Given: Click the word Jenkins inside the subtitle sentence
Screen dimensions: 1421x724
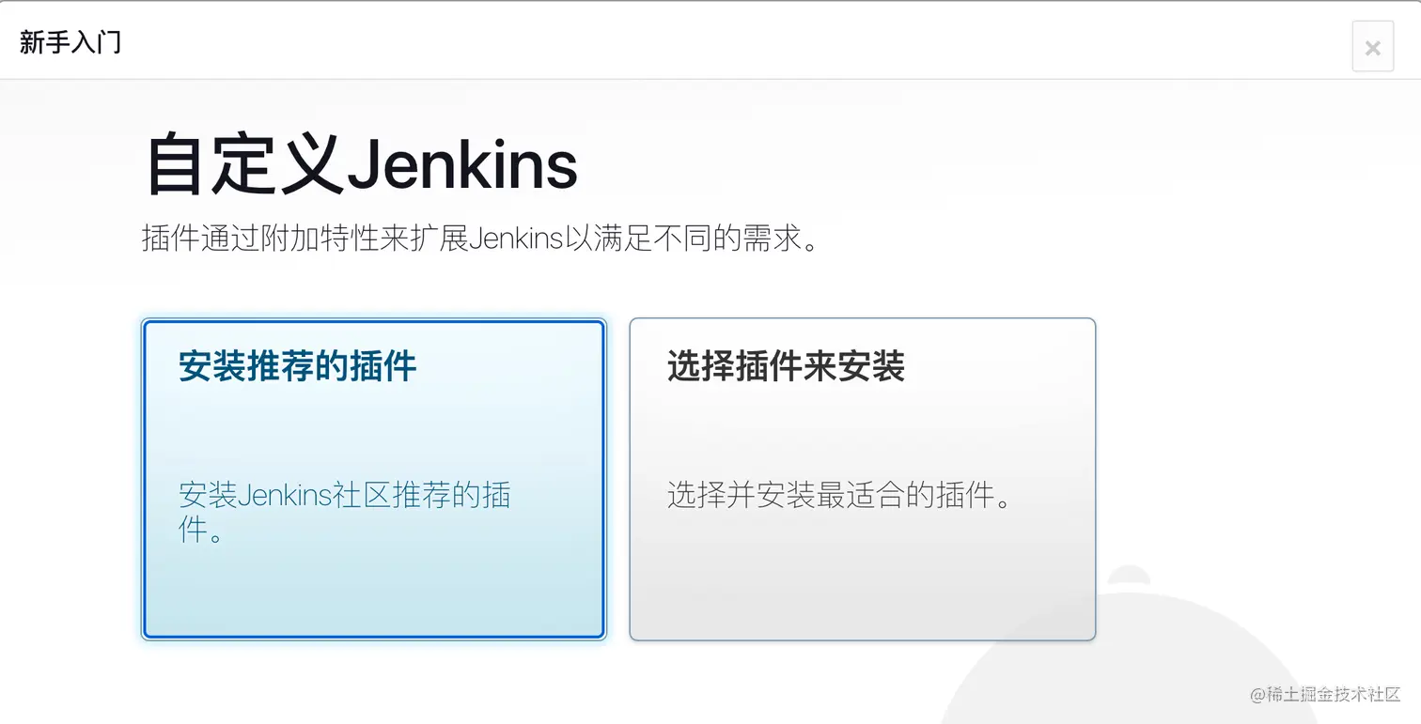Looking at the screenshot, I should click(x=515, y=239).
